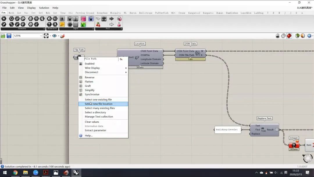Select the Vector parameter arrow icon
This screenshot has width=314, height=177.
[4, 24]
